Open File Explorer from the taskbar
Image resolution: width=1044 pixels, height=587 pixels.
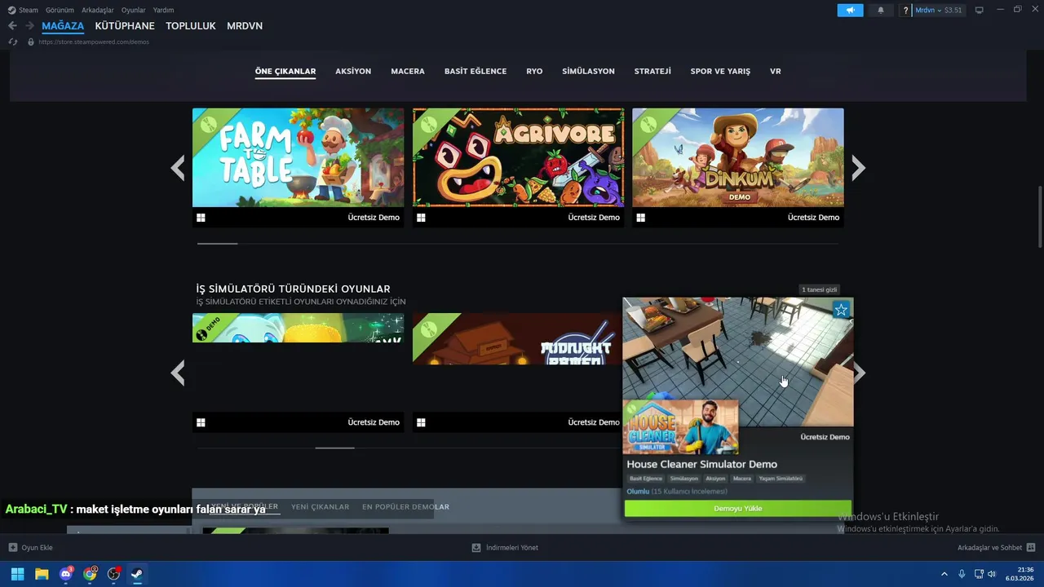tap(42, 574)
